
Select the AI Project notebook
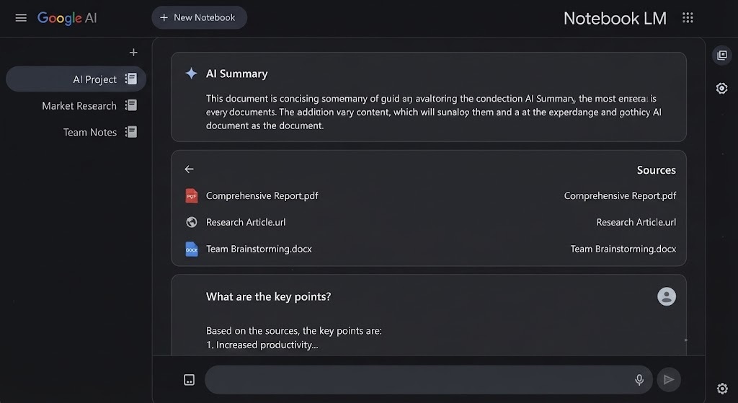pyautogui.click(x=76, y=79)
